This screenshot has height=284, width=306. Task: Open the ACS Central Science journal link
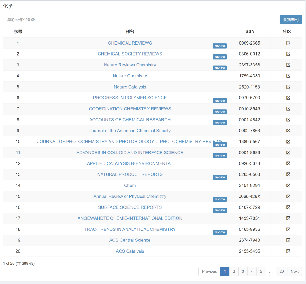coord(130,240)
